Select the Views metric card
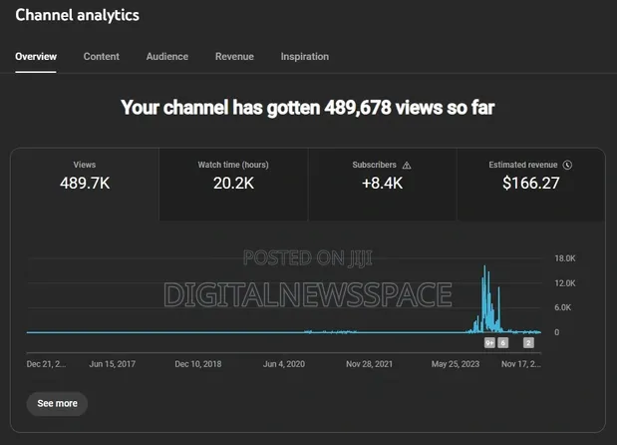 (x=85, y=185)
